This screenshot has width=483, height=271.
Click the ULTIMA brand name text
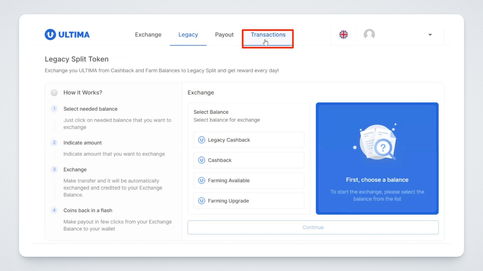pos(74,35)
